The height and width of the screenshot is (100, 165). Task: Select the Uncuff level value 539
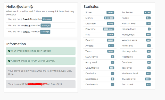coord(112,68)
